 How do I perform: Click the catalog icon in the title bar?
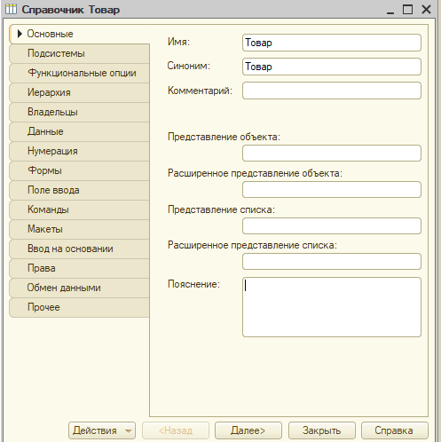(11, 10)
